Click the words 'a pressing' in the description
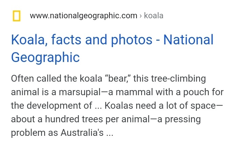This screenshot has height=146, width=244. [x=179, y=120]
